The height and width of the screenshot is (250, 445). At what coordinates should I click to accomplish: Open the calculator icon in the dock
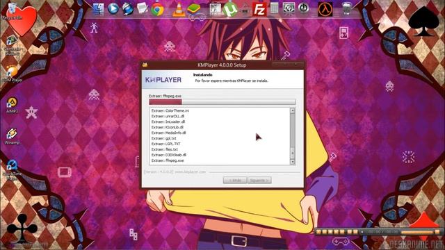click(275, 8)
